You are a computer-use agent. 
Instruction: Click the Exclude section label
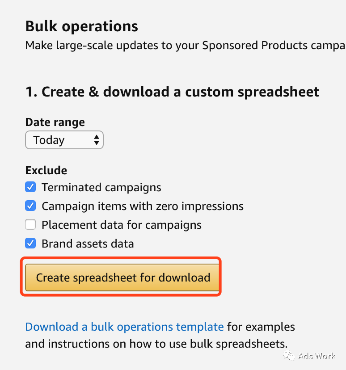click(x=46, y=170)
